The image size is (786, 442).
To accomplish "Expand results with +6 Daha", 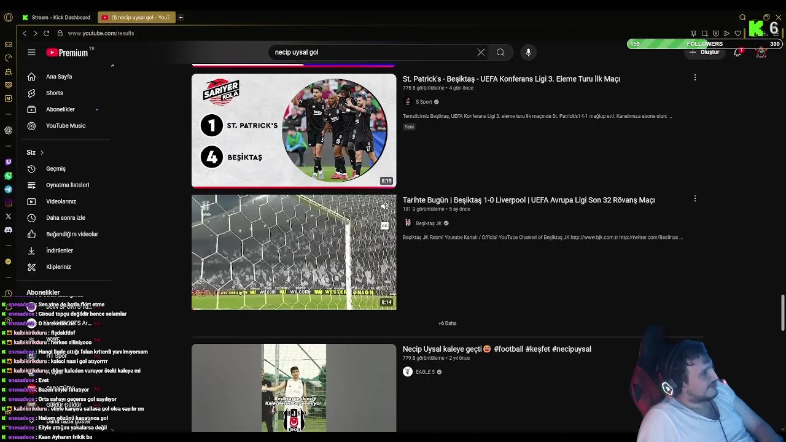I will pyautogui.click(x=447, y=323).
